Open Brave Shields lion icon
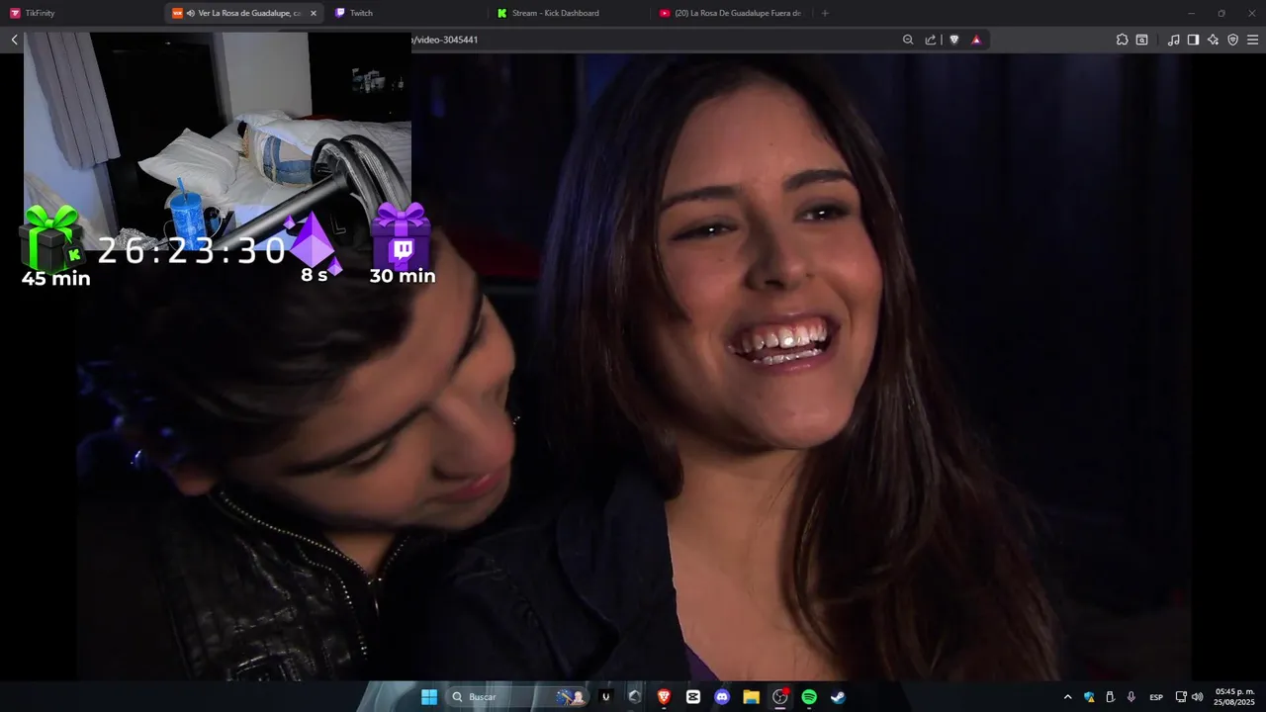The image size is (1266, 712). click(954, 40)
